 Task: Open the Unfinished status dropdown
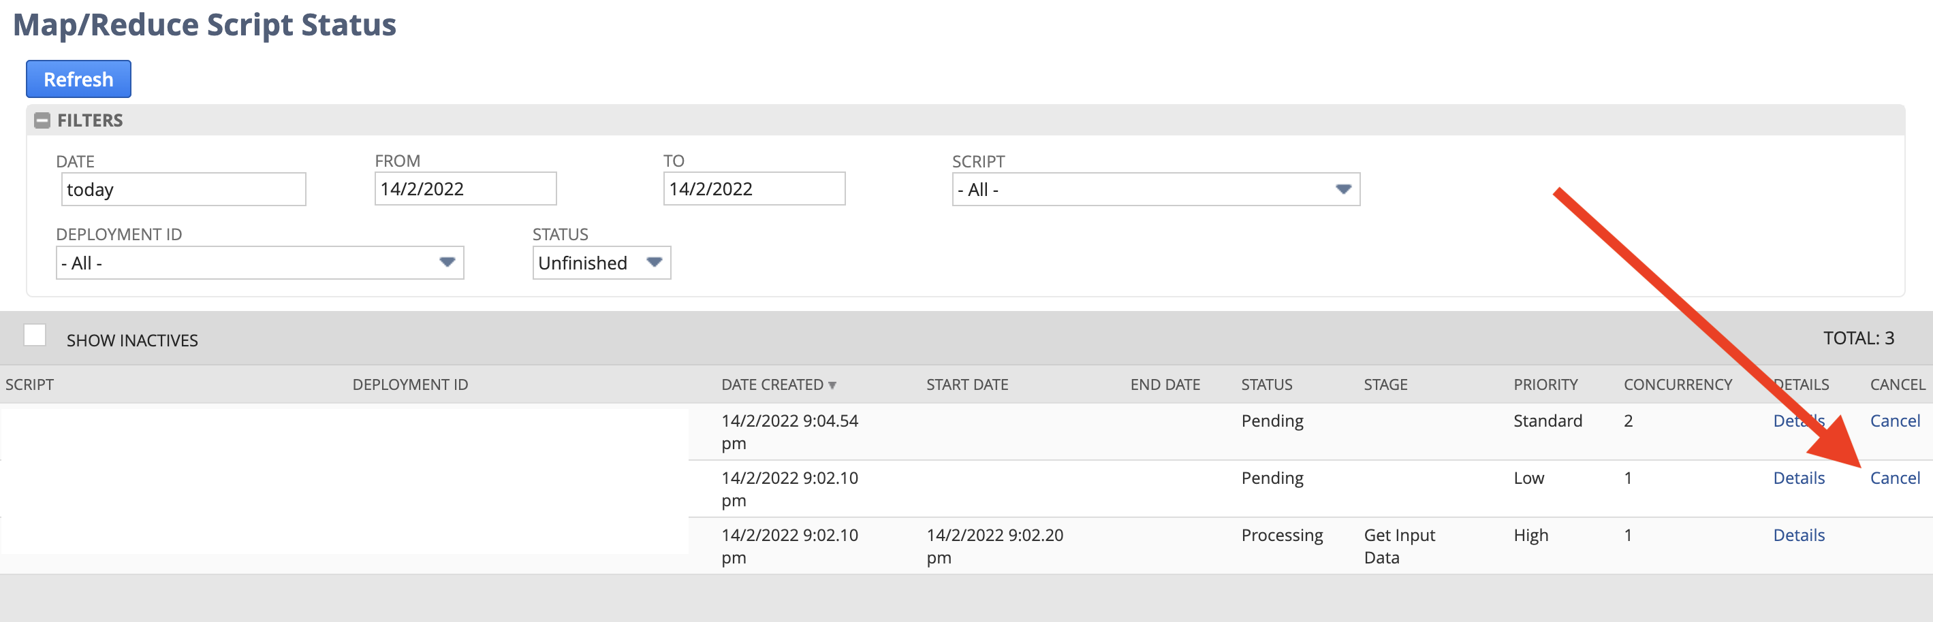[601, 263]
